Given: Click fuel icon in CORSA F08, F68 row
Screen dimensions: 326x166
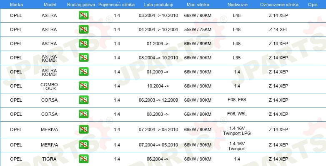Looking at the screenshot, I should 83,100.
